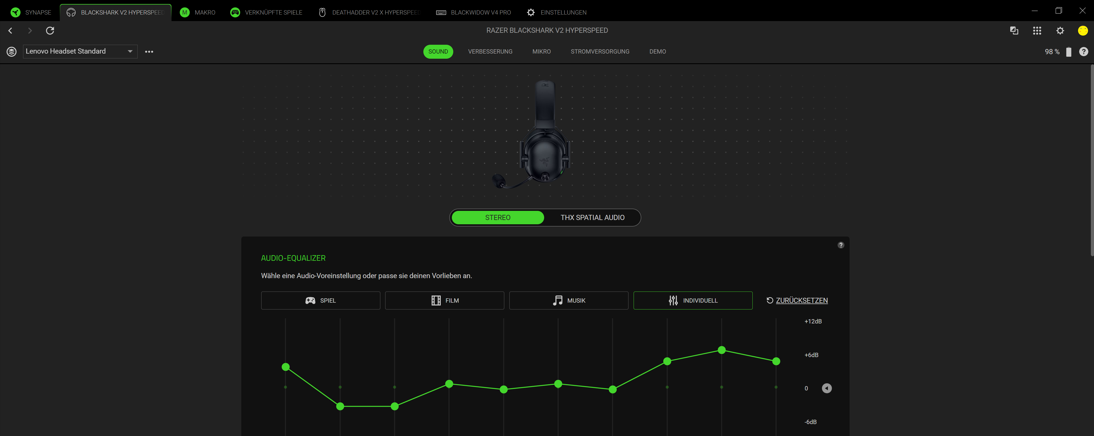Screen dimensions: 1094x436
Task: Click the yellow user avatar icon
Action: (1083, 30)
